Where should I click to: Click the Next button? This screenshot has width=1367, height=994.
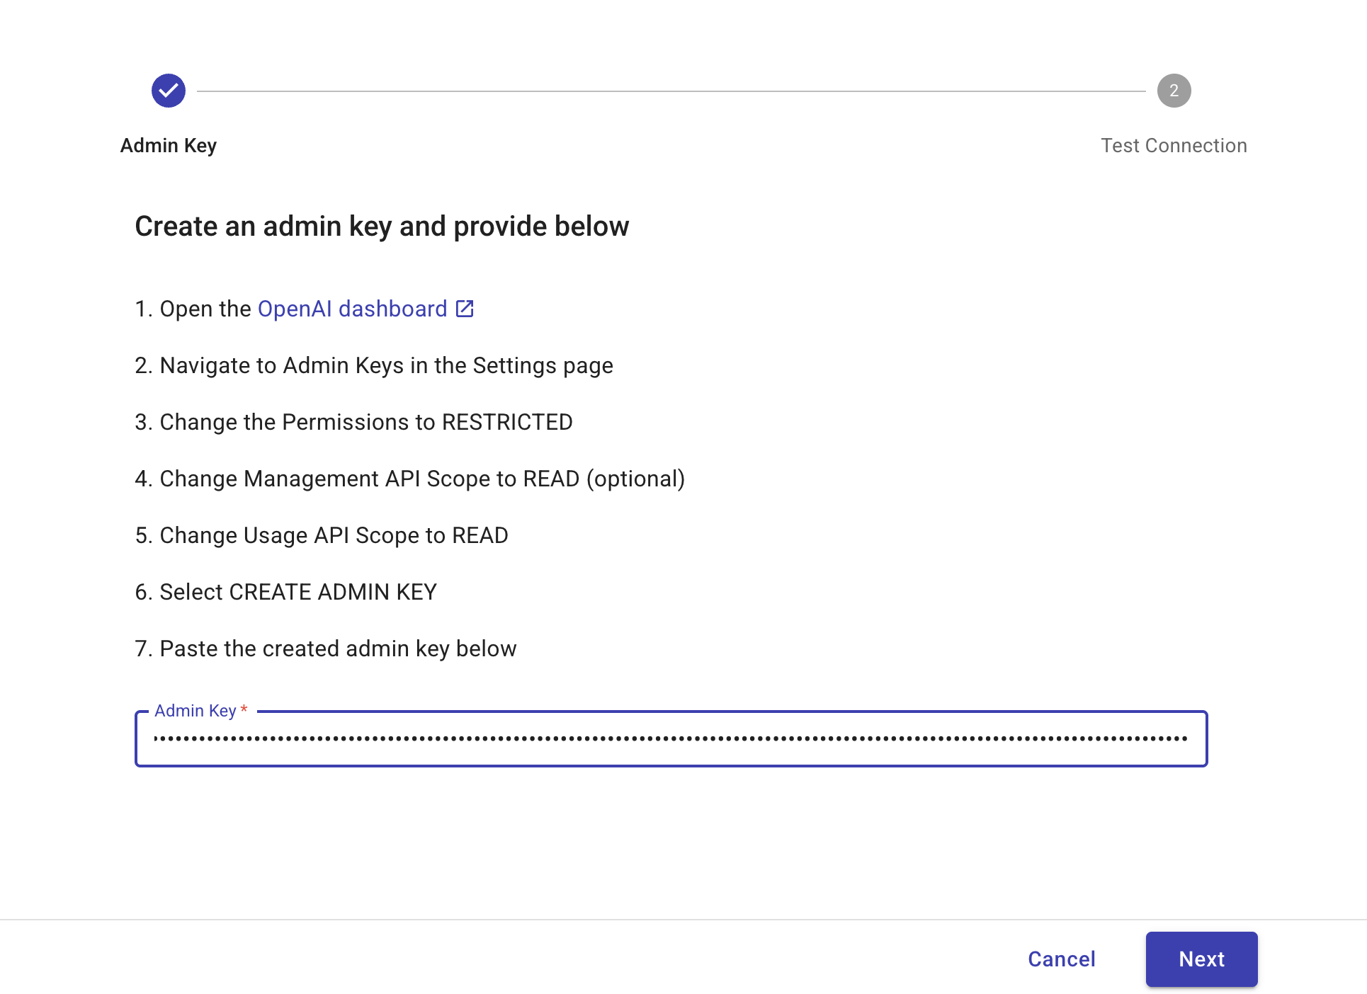click(x=1201, y=959)
